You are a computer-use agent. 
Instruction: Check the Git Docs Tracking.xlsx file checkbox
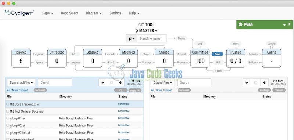(8, 104)
